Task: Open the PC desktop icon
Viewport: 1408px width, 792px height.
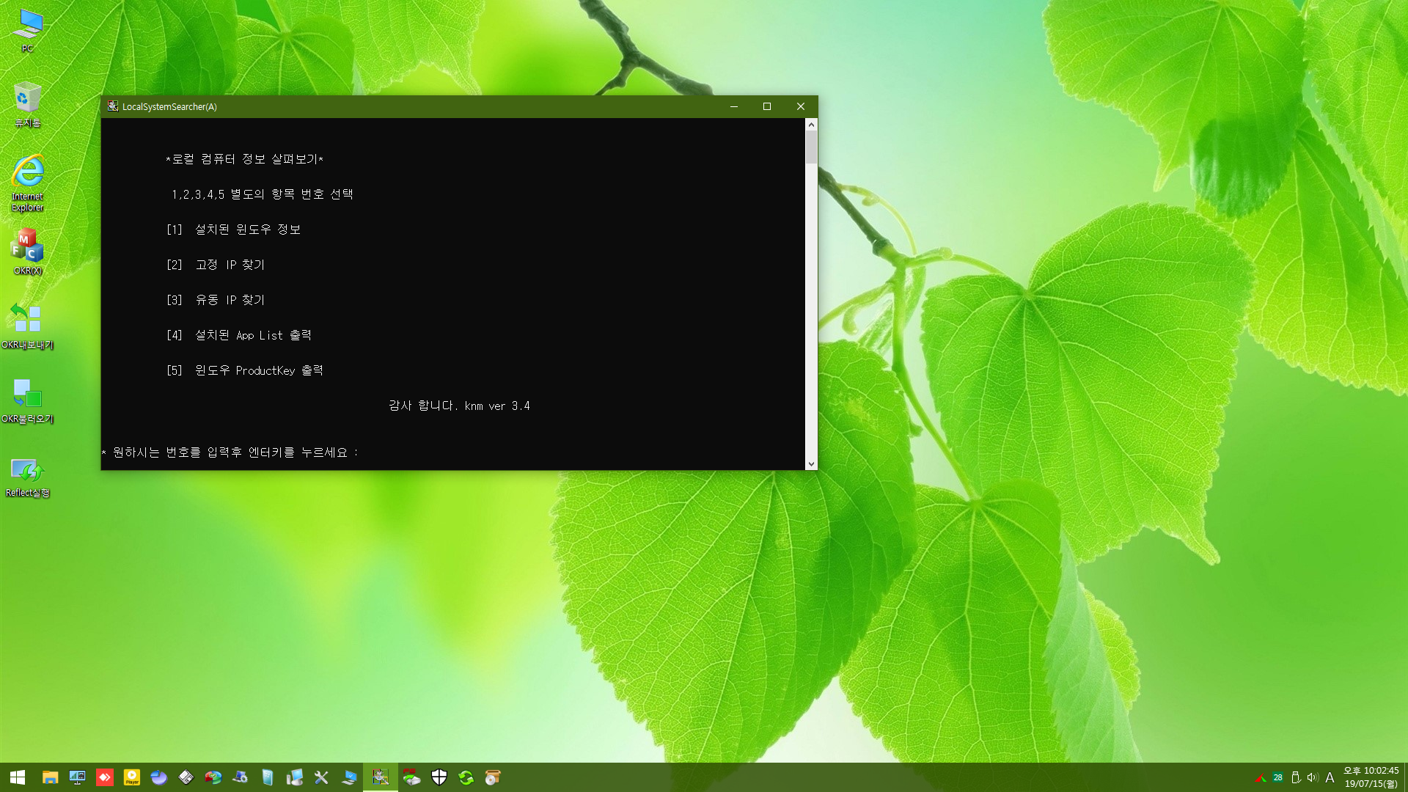Action: point(27,31)
